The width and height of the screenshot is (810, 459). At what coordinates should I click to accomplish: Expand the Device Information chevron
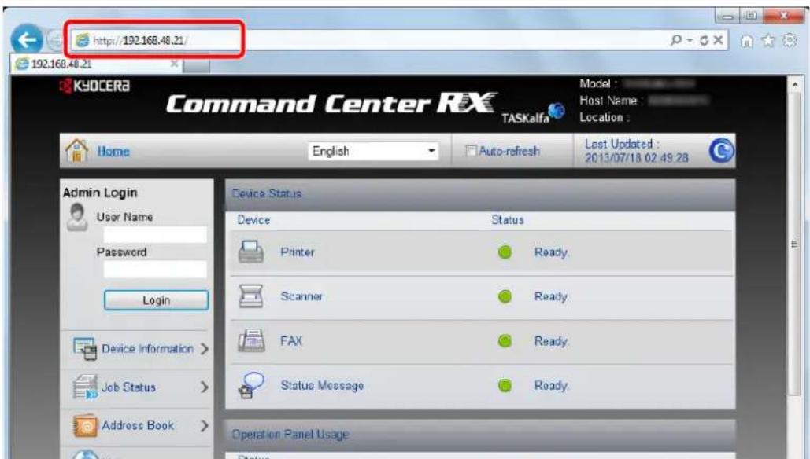click(x=205, y=349)
